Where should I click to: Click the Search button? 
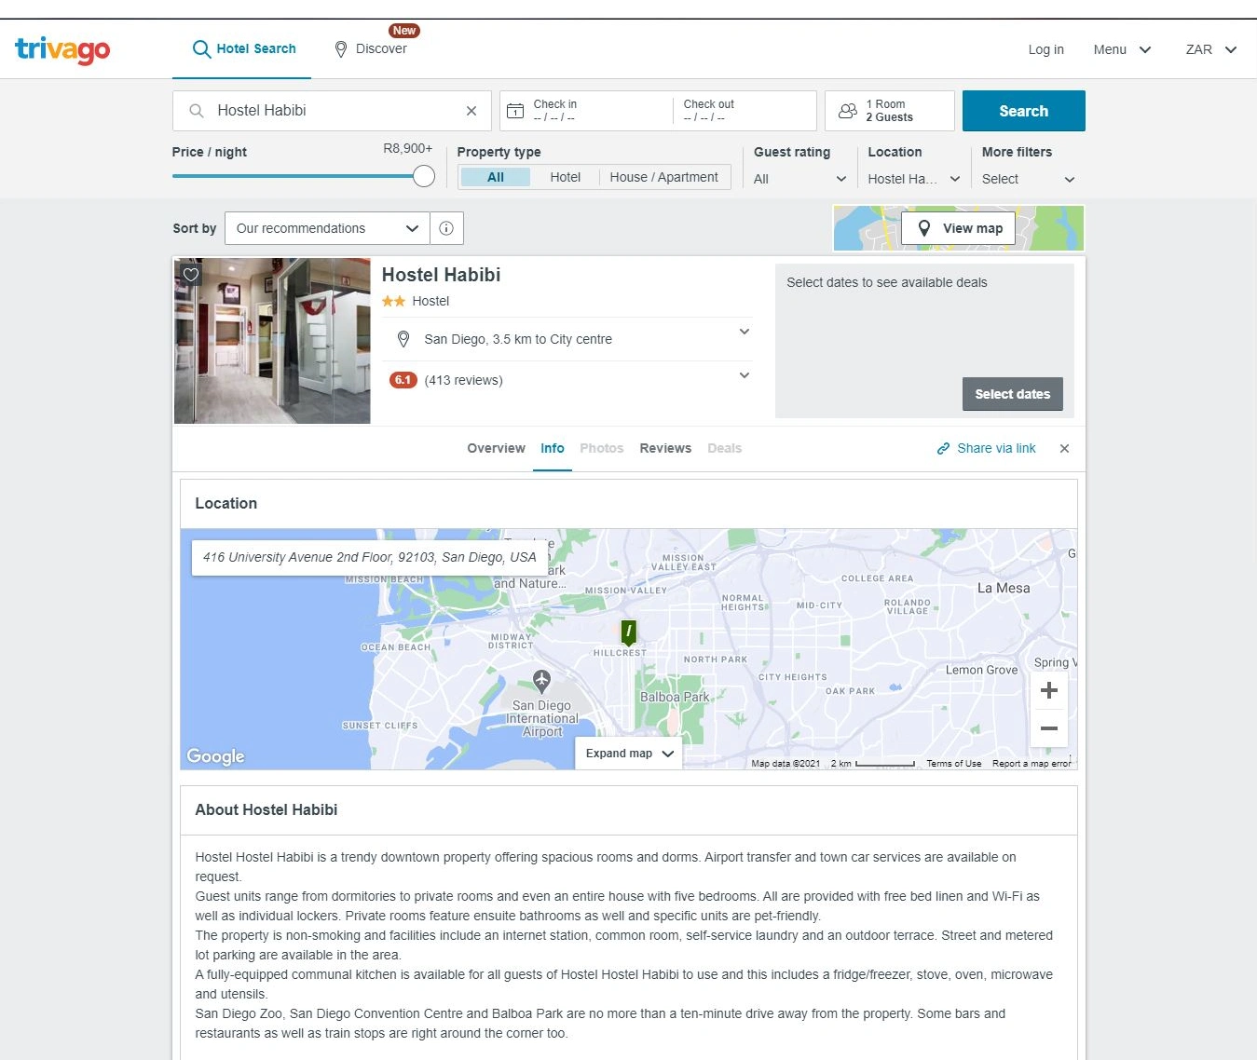coord(1023,111)
